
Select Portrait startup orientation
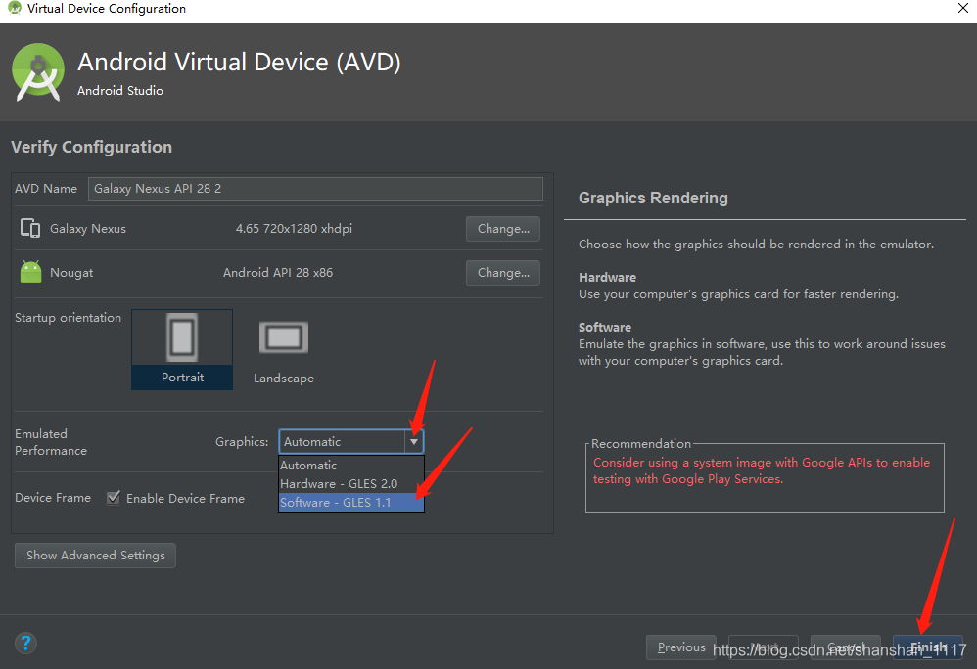tap(182, 350)
